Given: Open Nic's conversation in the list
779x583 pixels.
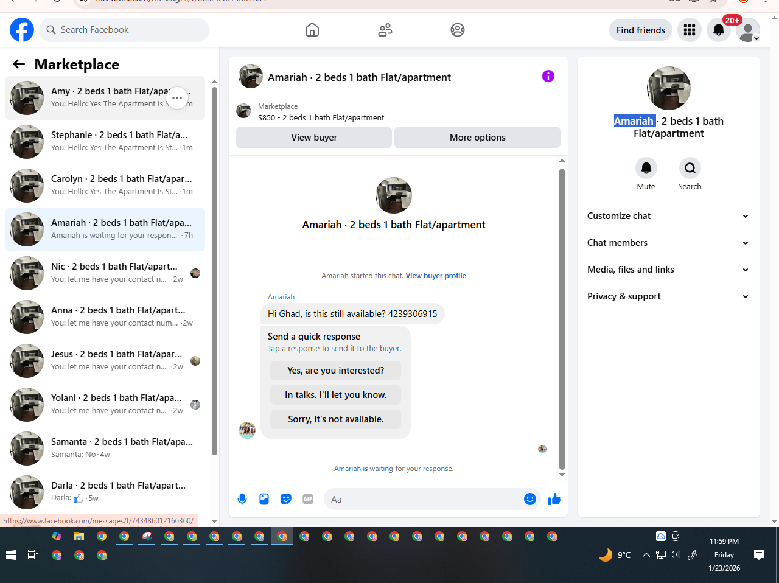Looking at the screenshot, I should (x=105, y=273).
